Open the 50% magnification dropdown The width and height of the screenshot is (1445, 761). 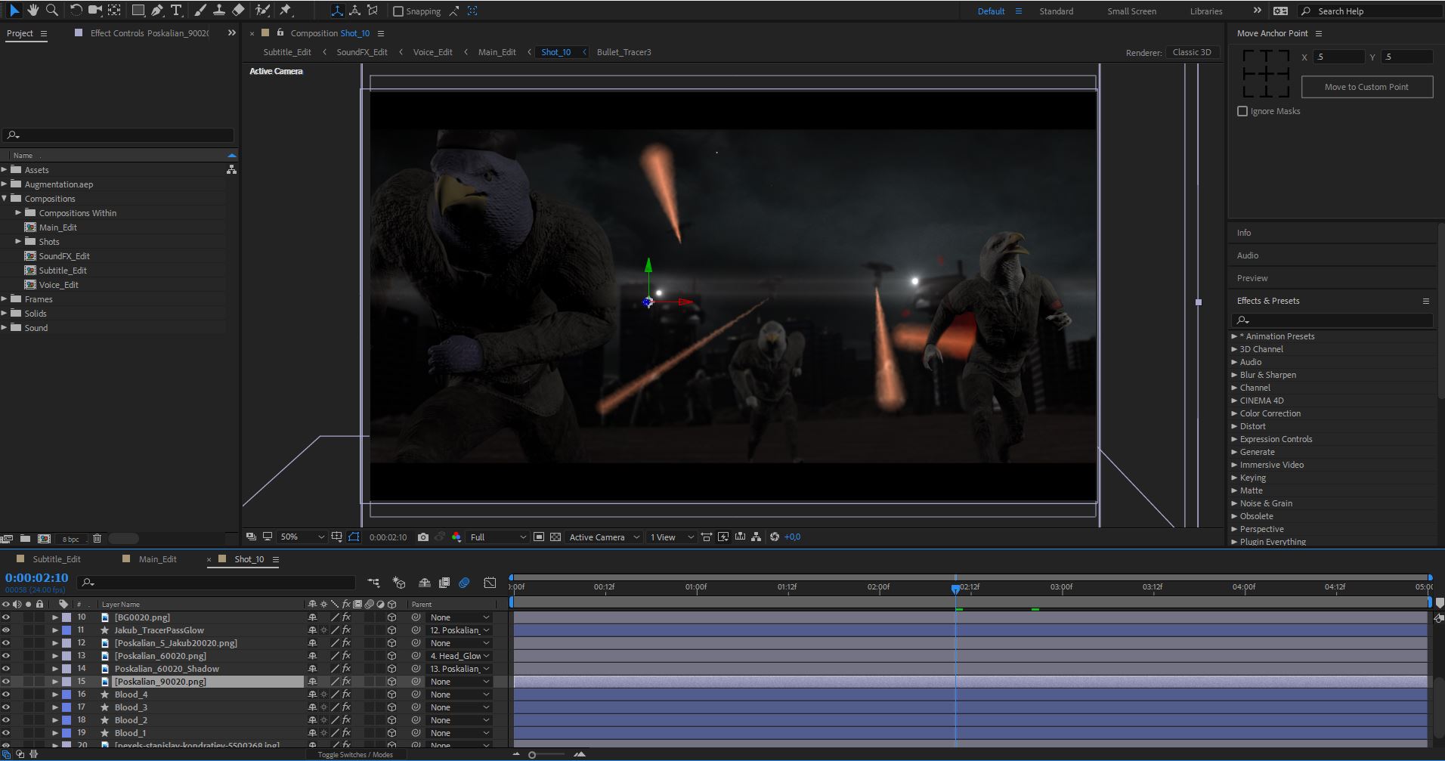click(302, 537)
